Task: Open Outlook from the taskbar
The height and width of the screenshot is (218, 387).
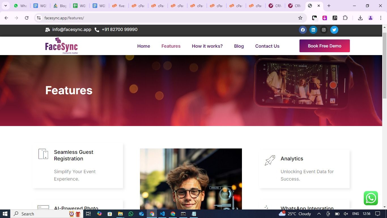Action: pyautogui.click(x=141, y=214)
